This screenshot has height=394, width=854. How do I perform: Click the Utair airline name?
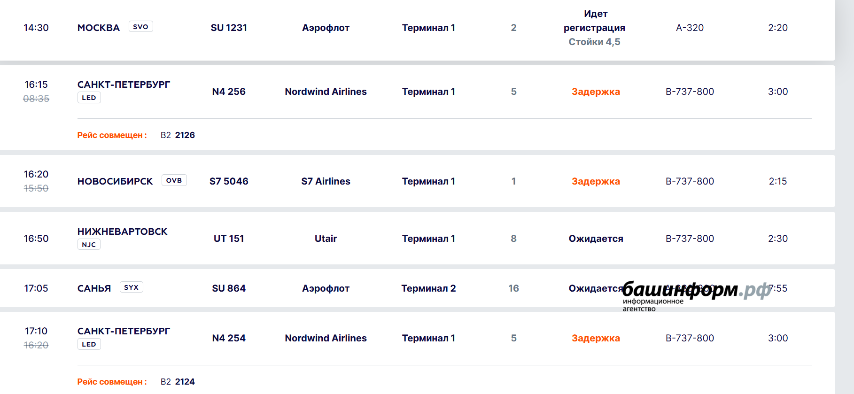point(326,239)
